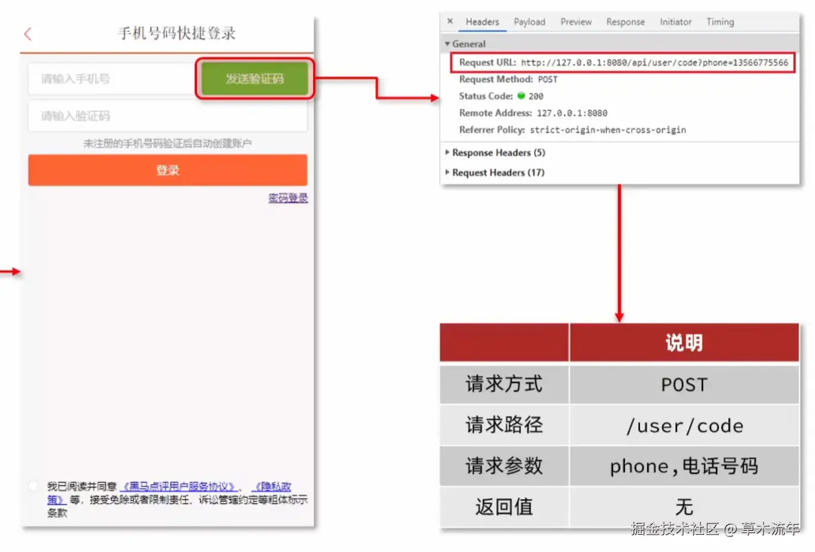Switch to the Payload tab

click(x=529, y=21)
